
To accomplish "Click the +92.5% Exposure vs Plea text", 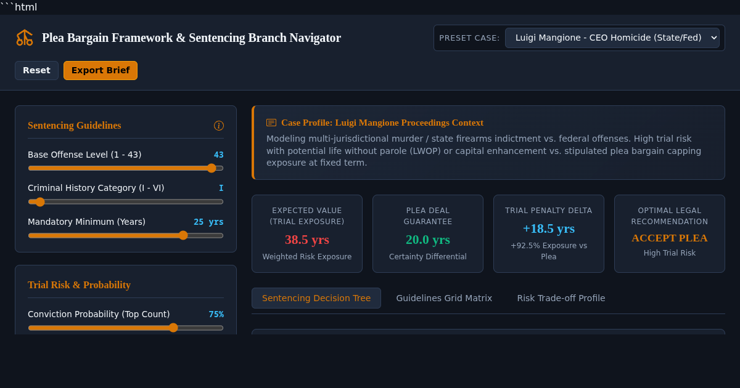I will click(x=549, y=251).
